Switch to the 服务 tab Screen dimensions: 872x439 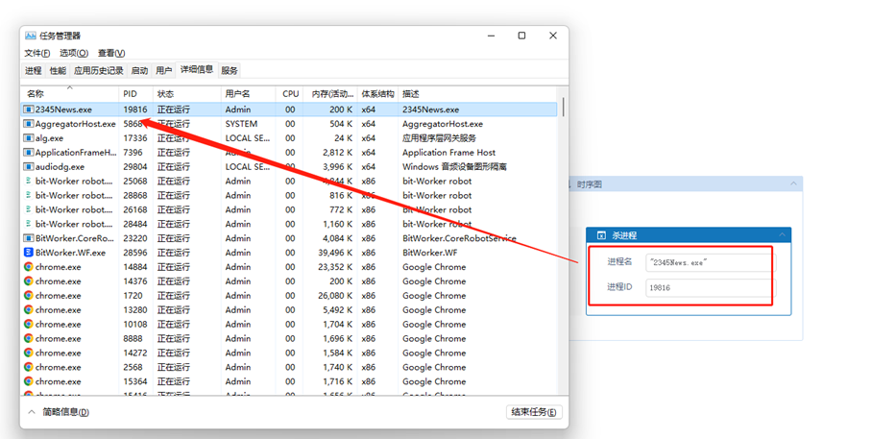(230, 70)
